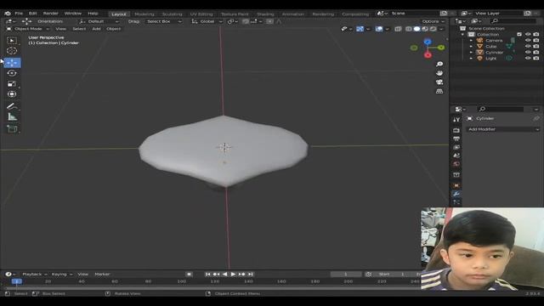Activate the Move tool
544x306 pixels.
coord(12,63)
